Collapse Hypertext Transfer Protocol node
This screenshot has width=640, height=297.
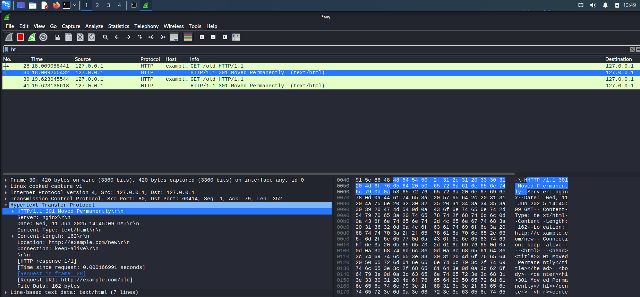click(x=6, y=205)
